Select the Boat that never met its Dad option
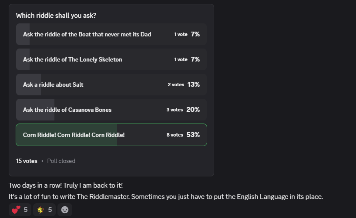Viewport: 356px width, 218px height. [87, 34]
